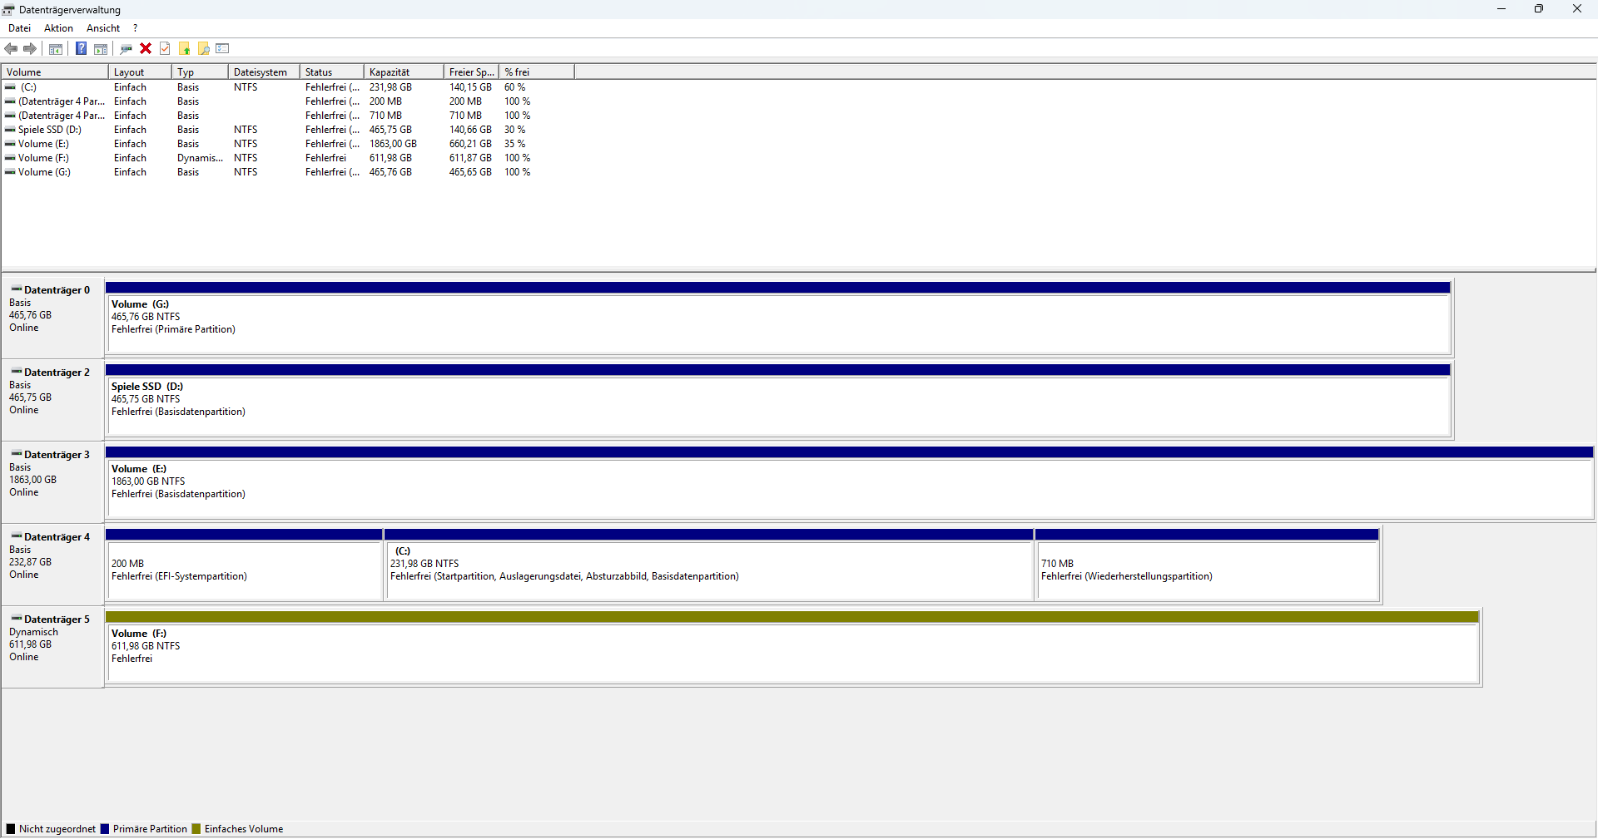Click the checkmark document toolbar icon
This screenshot has width=1598, height=839.
point(165,48)
